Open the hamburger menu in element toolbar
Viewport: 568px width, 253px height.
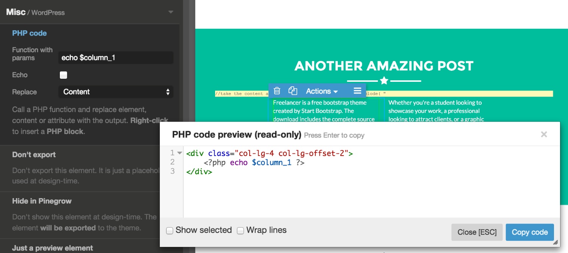(x=357, y=91)
